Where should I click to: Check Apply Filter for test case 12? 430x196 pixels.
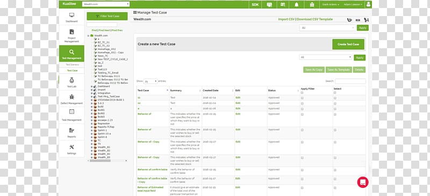point(302,103)
